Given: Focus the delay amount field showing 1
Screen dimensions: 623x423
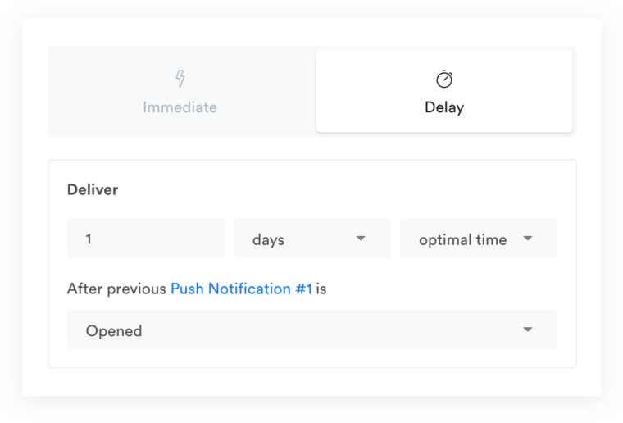Looking at the screenshot, I should coord(146,239).
